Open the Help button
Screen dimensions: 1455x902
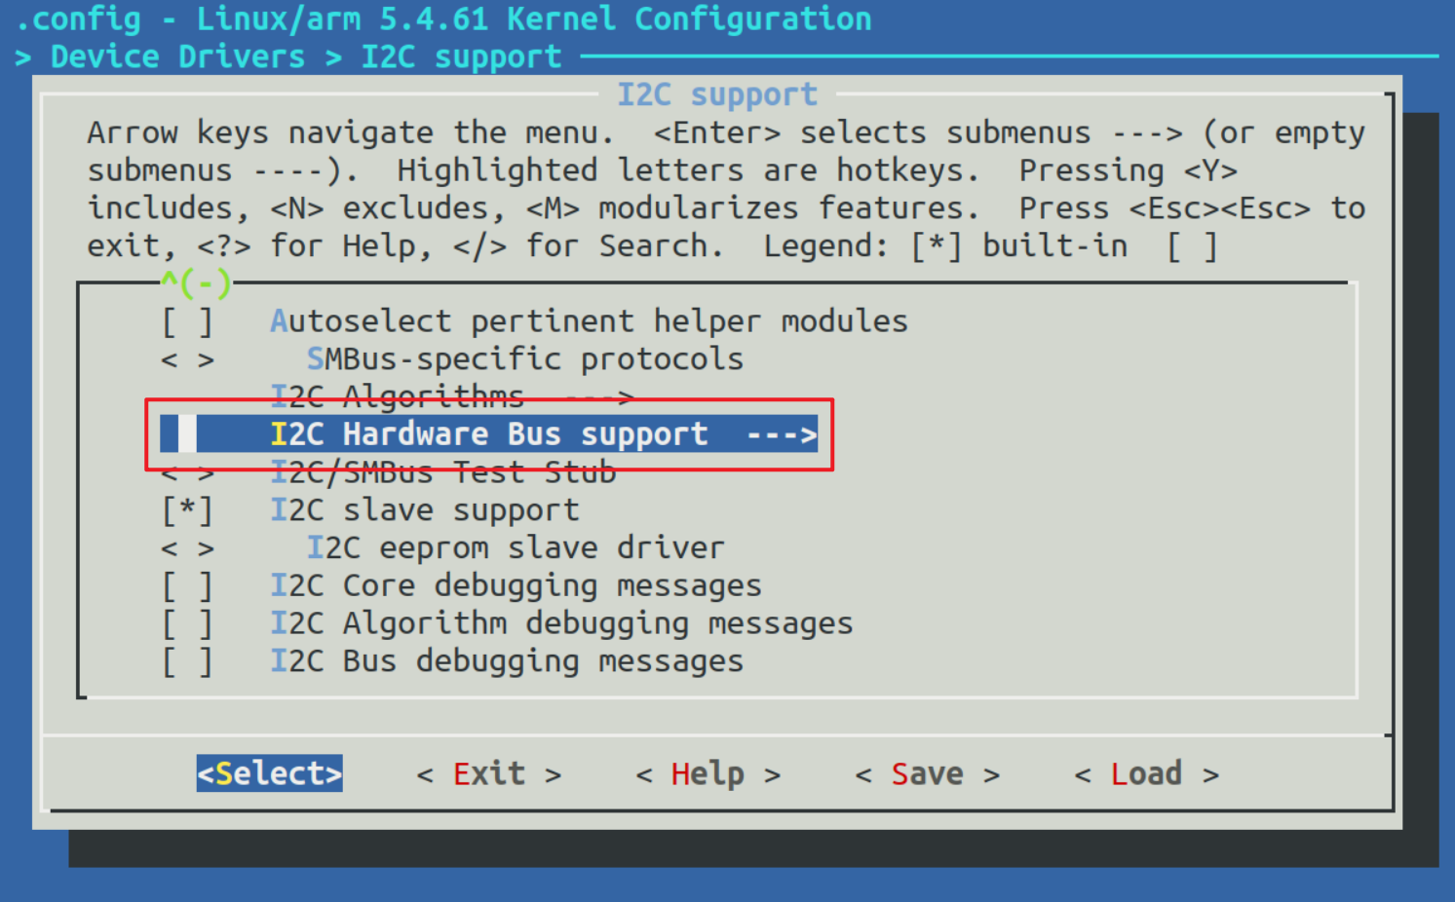coord(708,774)
